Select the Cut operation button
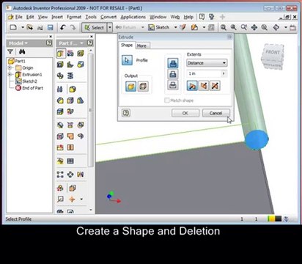302x264 pixels. pos(173,74)
